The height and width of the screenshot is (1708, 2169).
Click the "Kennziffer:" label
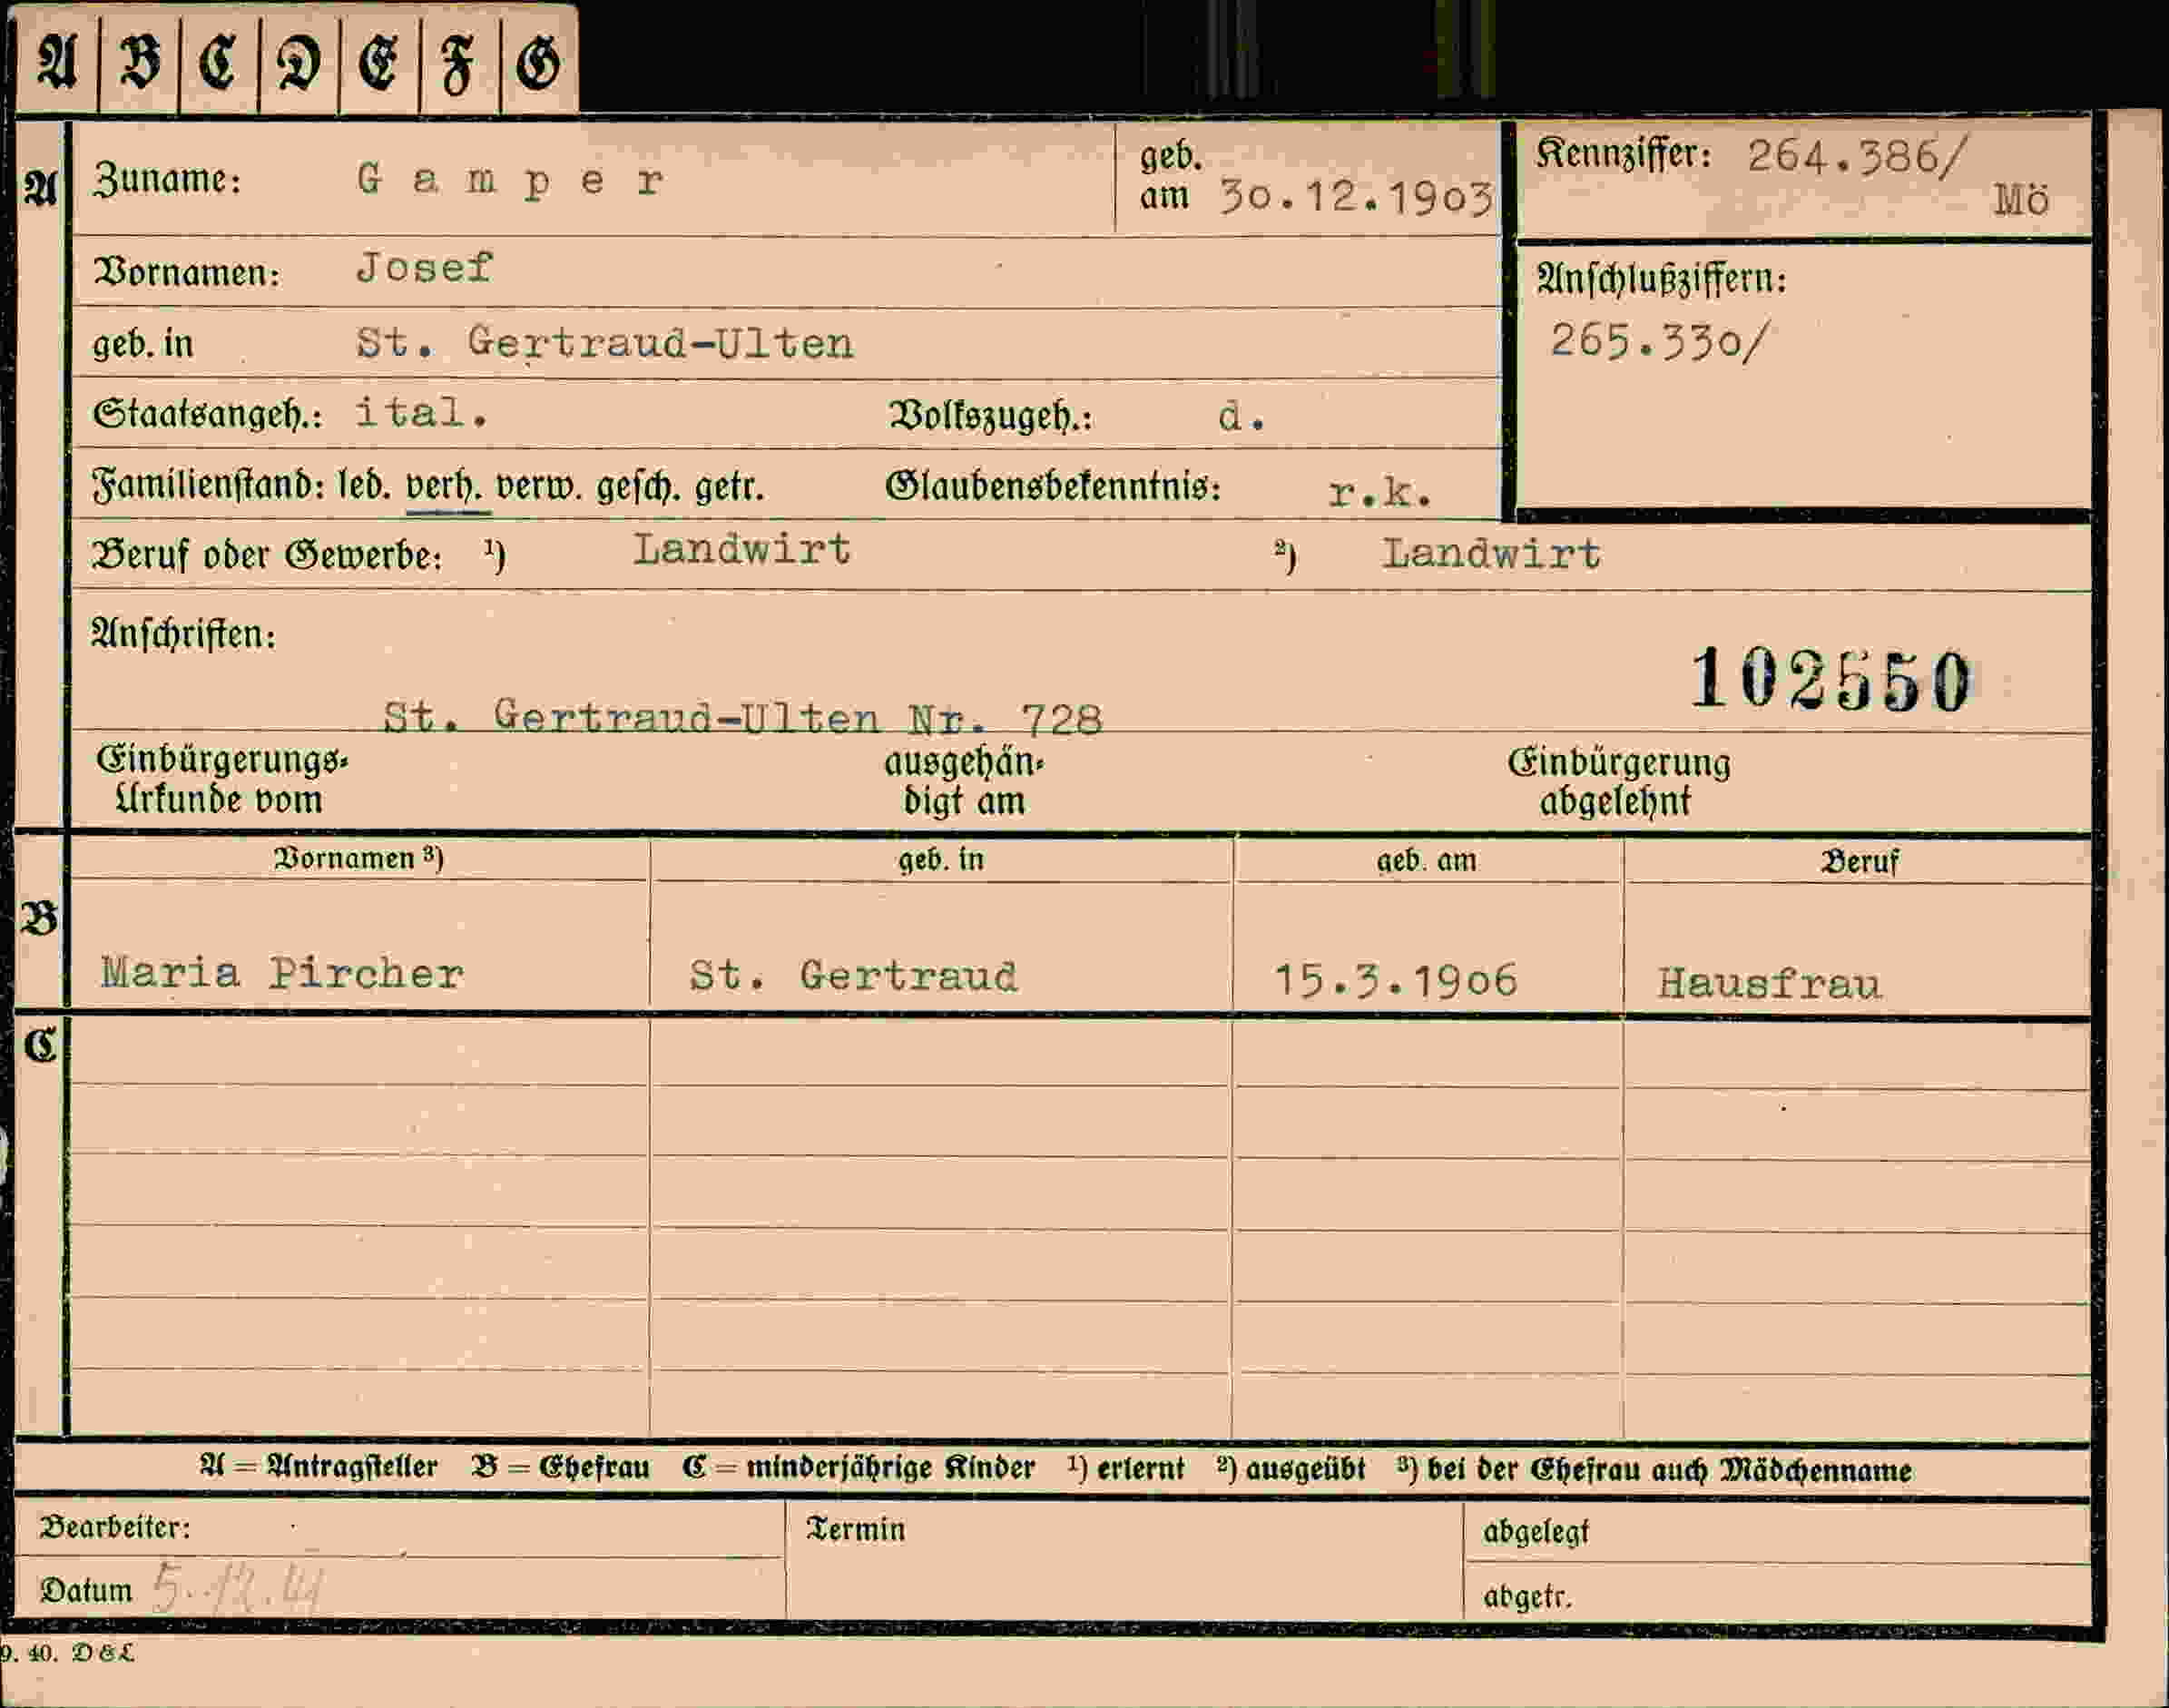pyautogui.click(x=1624, y=154)
